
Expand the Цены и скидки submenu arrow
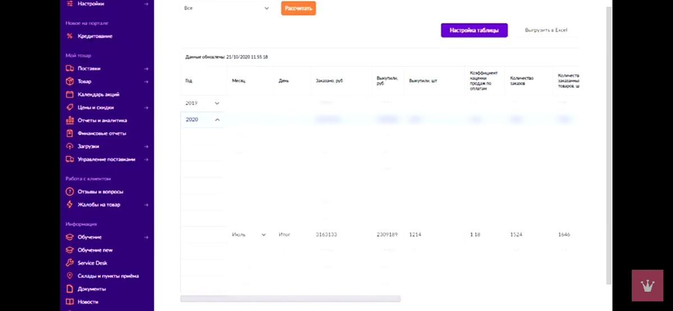[146, 107]
